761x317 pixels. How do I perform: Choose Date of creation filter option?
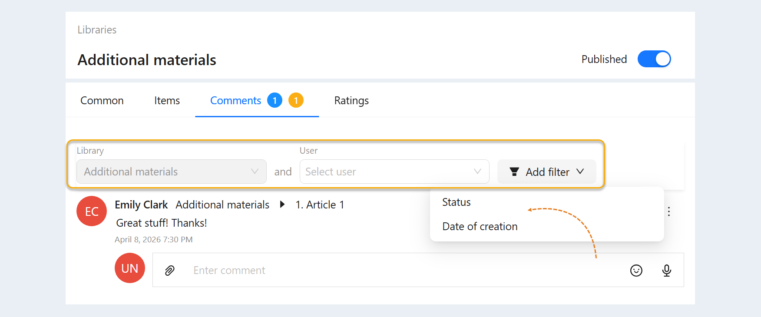point(480,227)
